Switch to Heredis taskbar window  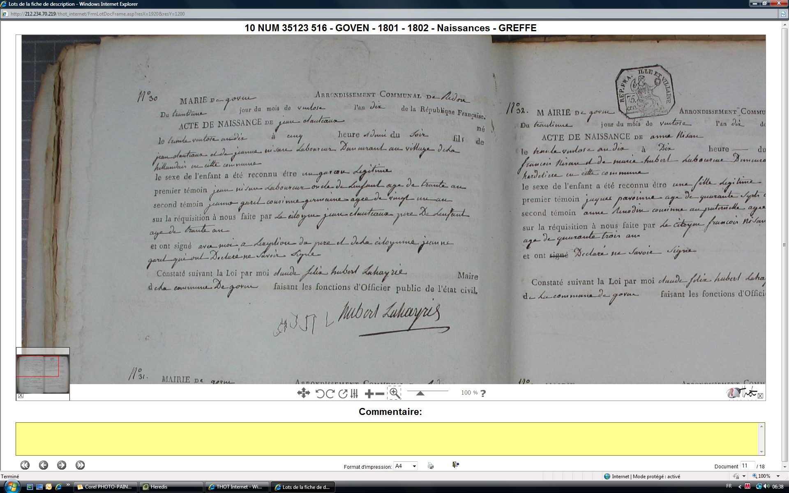pyautogui.click(x=171, y=487)
